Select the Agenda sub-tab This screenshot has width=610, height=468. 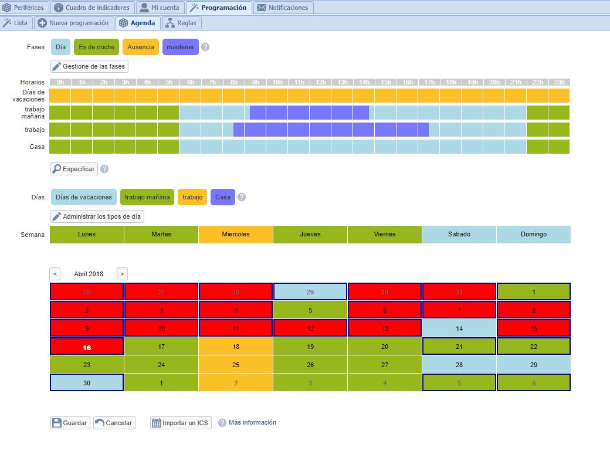(x=138, y=23)
